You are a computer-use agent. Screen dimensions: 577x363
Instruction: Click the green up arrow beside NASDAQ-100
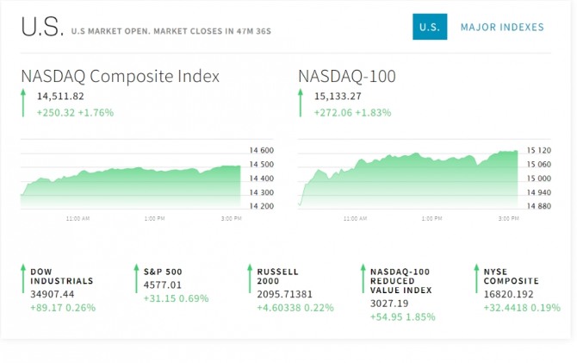pyautogui.click(x=301, y=103)
